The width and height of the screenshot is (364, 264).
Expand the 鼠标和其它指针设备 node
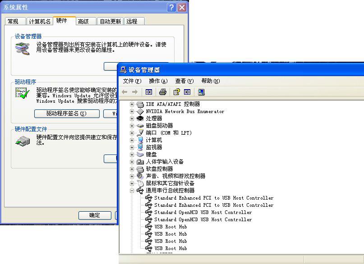tap(132, 183)
